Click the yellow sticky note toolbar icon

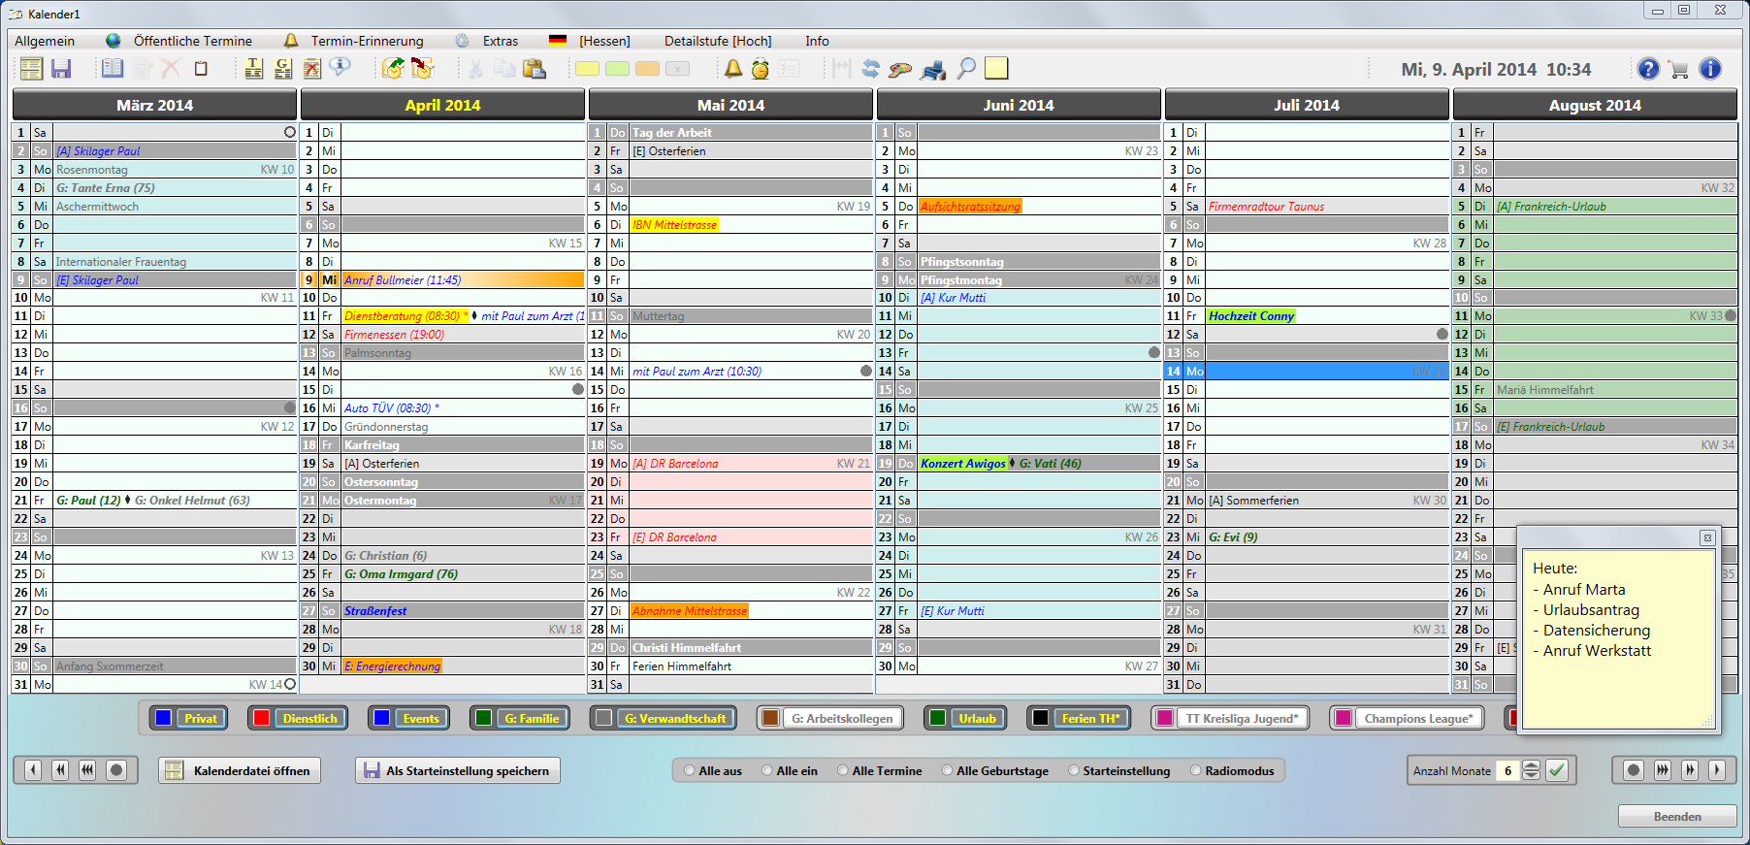(x=996, y=68)
